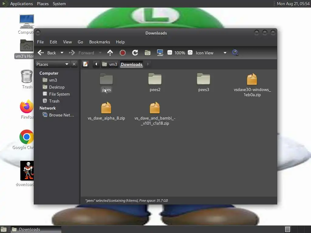Open the search magnifier icon
The height and width of the screenshot is (233, 311).
coord(235,53)
